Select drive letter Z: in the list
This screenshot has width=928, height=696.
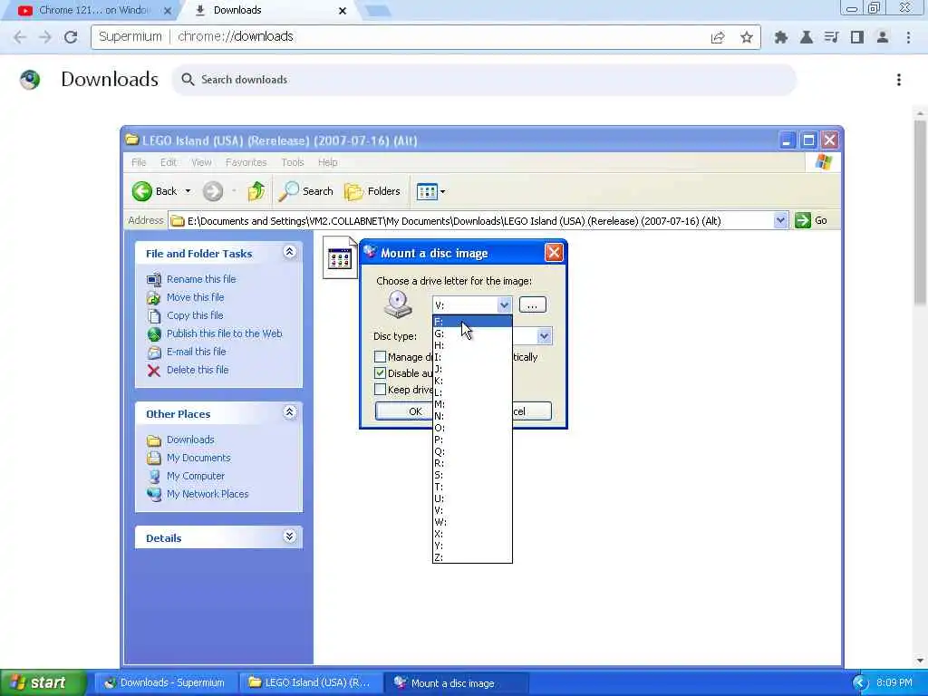[x=472, y=557]
